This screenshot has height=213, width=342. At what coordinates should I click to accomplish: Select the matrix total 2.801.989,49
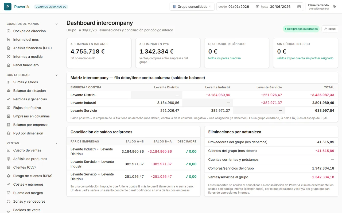[323, 103]
